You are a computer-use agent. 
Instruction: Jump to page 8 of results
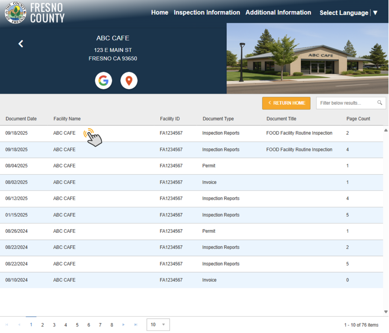coord(112,325)
